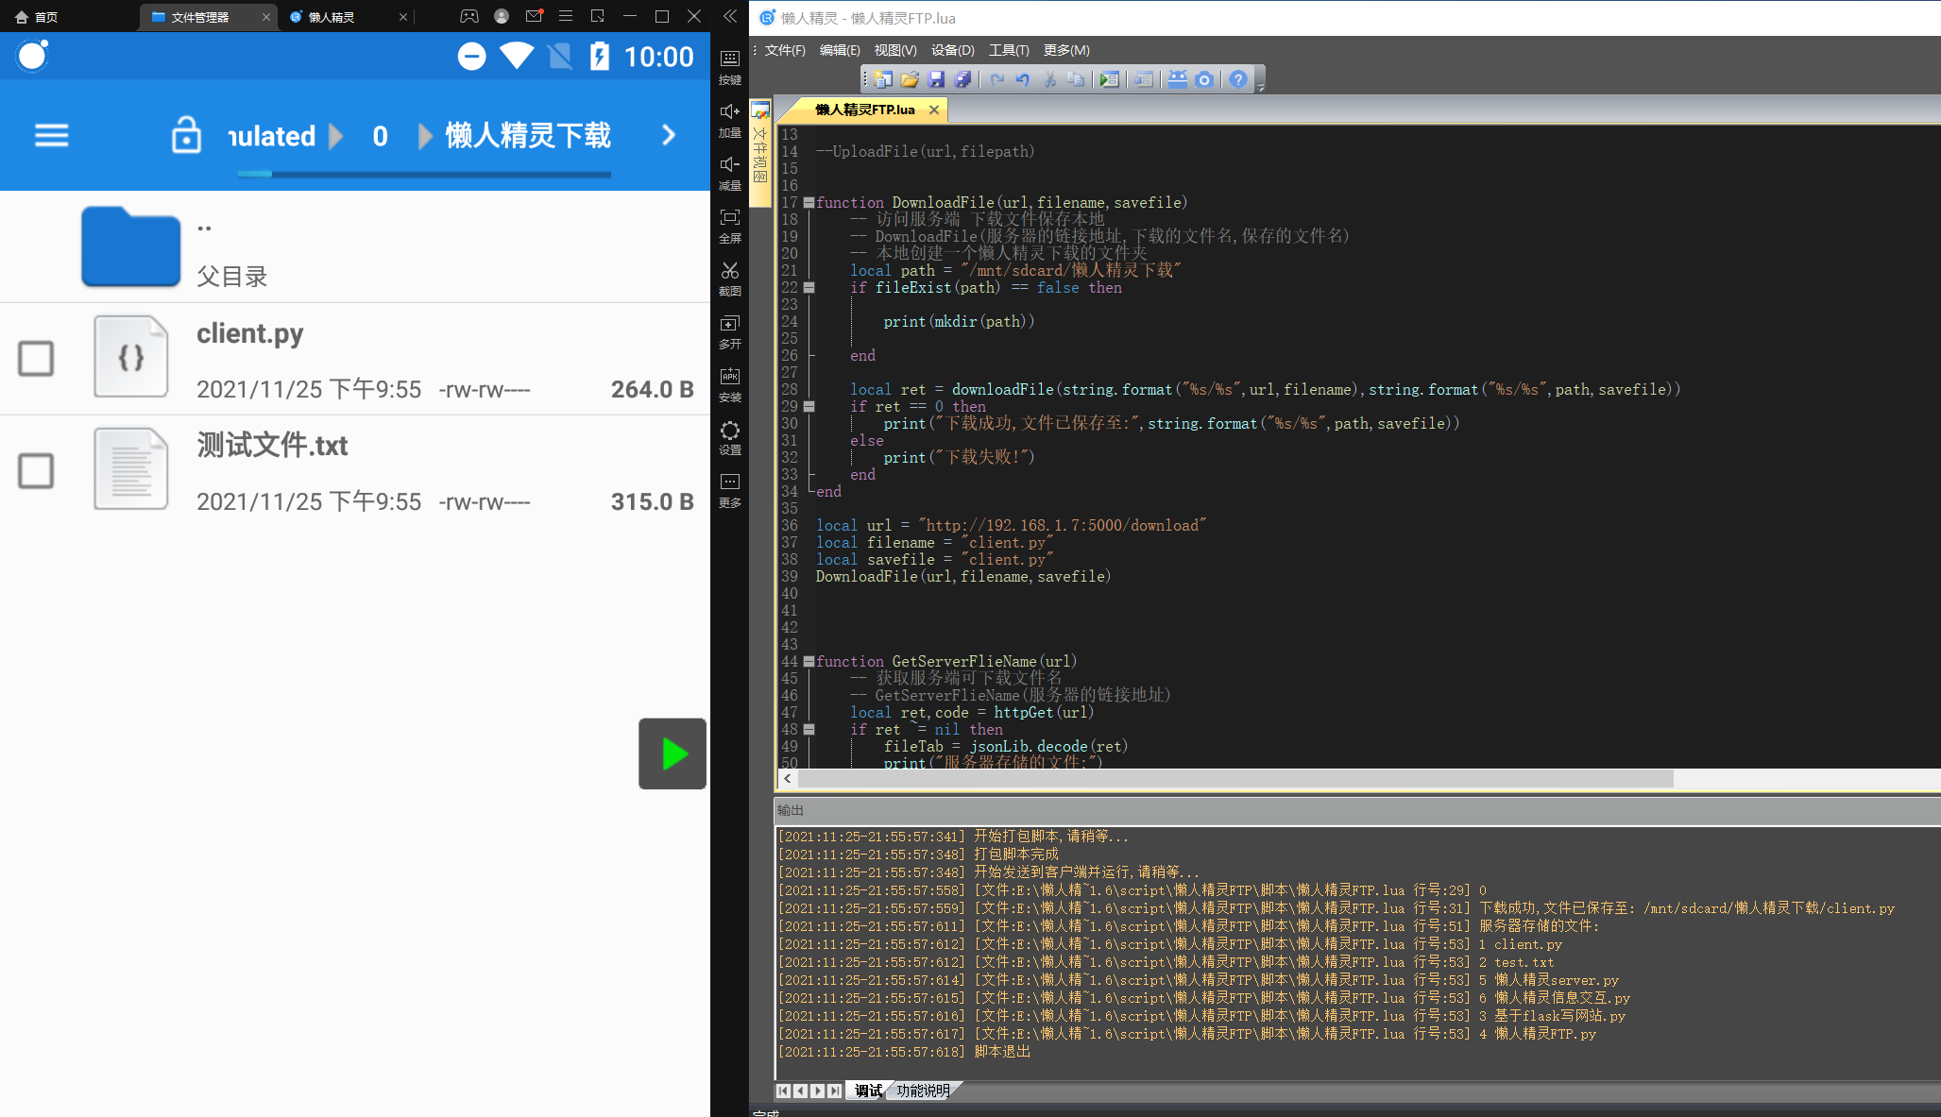
Task: Open the 测试文件.txt file entry
Action: click(355, 471)
